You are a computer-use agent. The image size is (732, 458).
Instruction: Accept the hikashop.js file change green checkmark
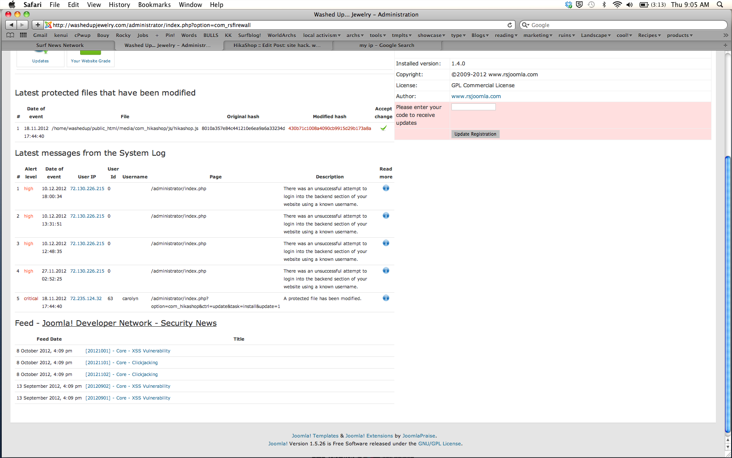tap(383, 128)
